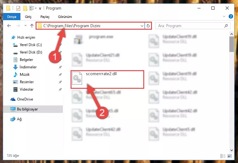Expand the ribbon chevron
This screenshot has width=238, height=163.
tap(224, 16)
